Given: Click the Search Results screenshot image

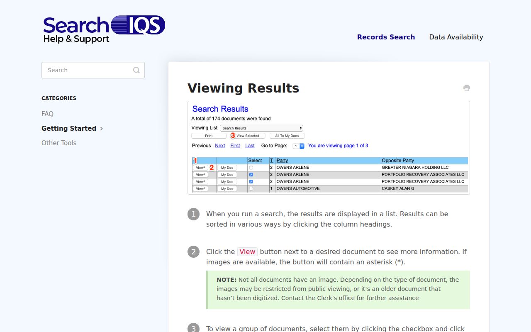Looking at the screenshot, I should click(329, 148).
